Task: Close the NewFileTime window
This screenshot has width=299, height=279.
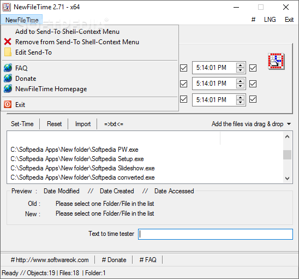Action: (x=286, y=7)
